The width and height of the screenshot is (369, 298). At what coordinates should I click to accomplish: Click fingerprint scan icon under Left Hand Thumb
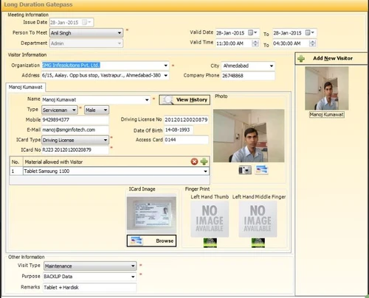pos(210,243)
